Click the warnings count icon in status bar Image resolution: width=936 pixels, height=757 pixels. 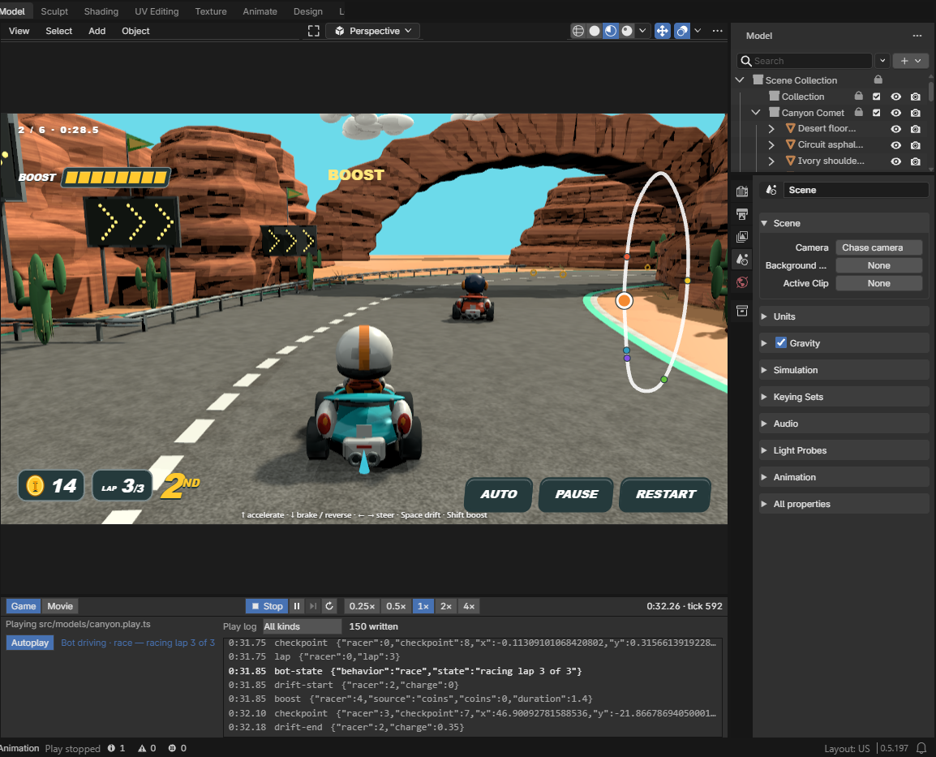142,748
